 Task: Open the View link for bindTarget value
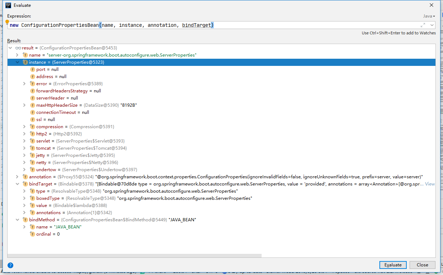click(430, 184)
